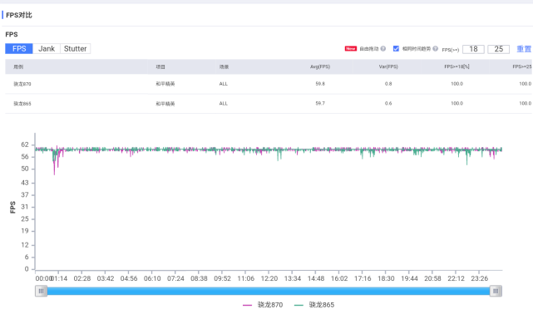
Task: Click the red New badge
Action: click(x=351, y=48)
